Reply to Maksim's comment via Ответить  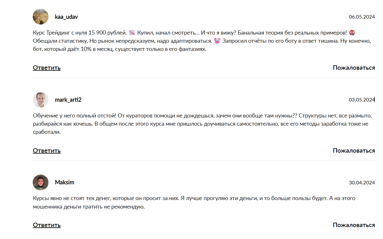coord(47,225)
